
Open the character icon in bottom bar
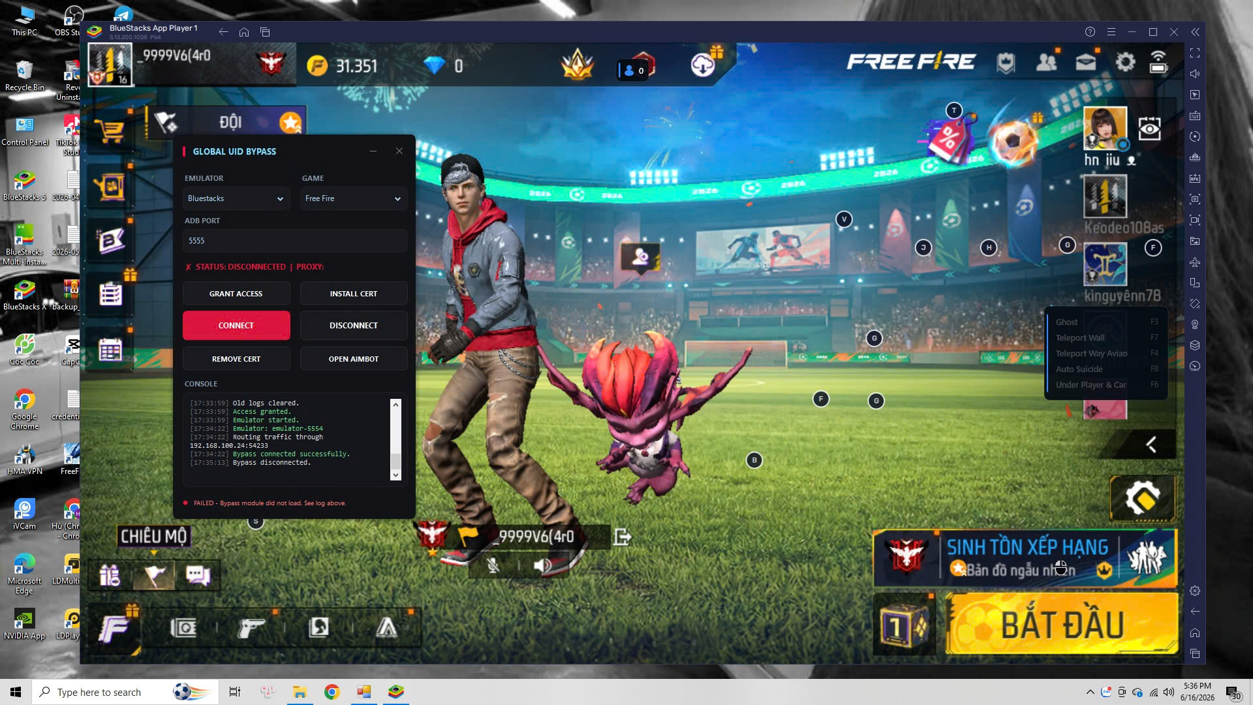319,628
